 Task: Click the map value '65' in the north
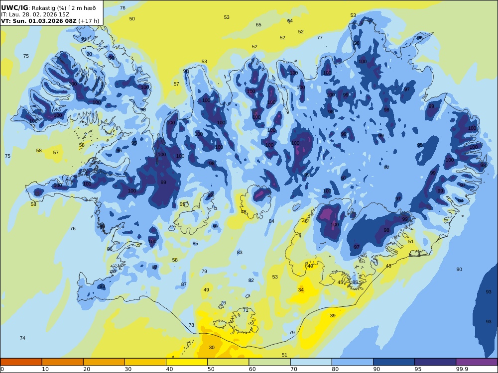(x=258, y=25)
